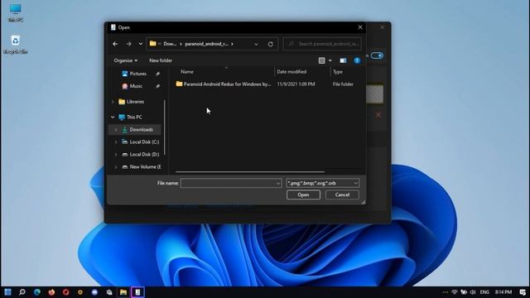Select This PC in the navigation pane
This screenshot has width=530, height=298.
pos(134,118)
